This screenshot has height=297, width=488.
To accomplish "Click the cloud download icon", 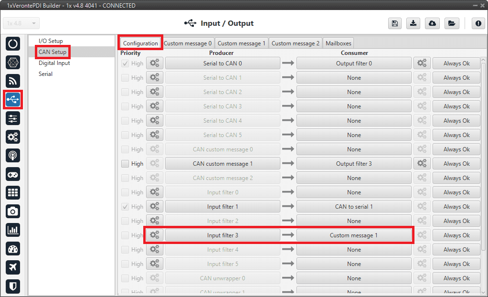I will [432, 24].
